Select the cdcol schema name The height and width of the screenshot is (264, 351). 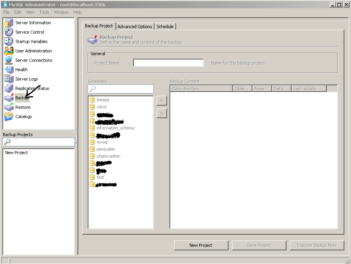[x=101, y=107]
